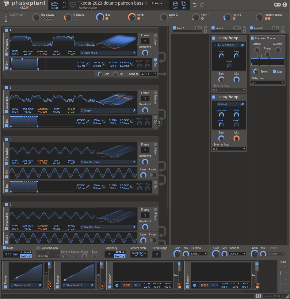Open the info button at top right

[285, 5]
